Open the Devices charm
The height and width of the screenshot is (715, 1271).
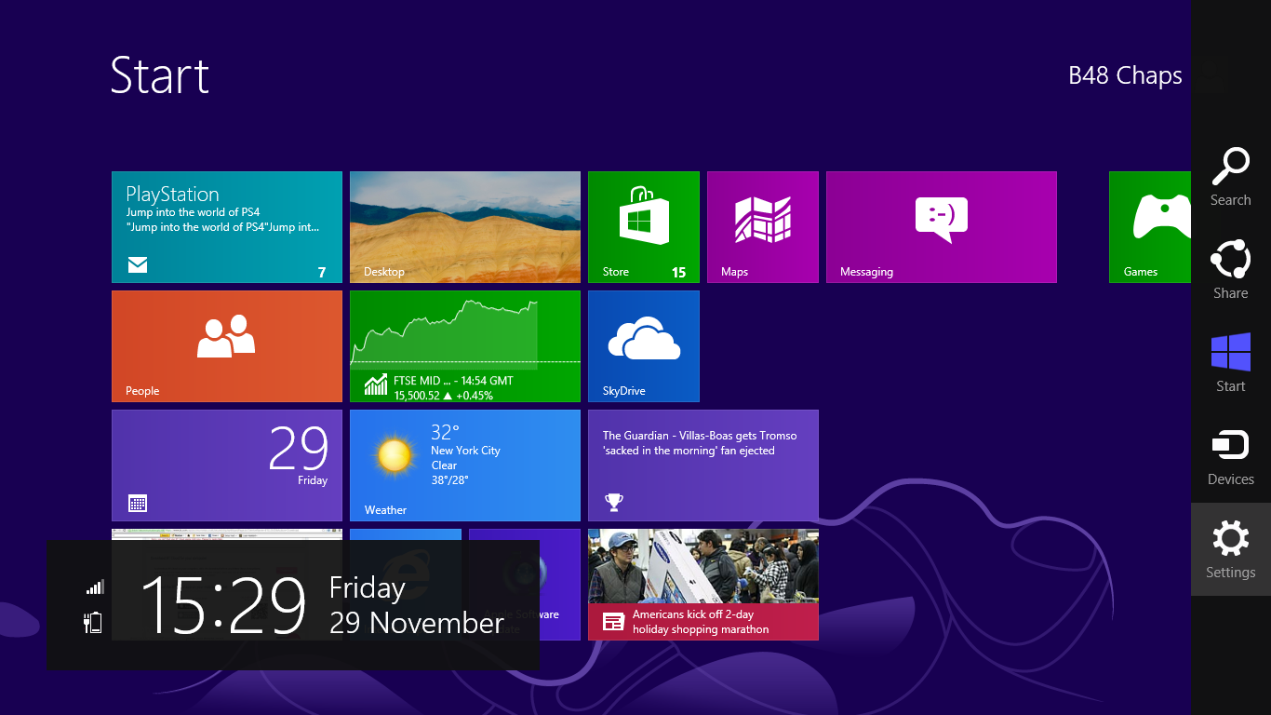coord(1230,456)
